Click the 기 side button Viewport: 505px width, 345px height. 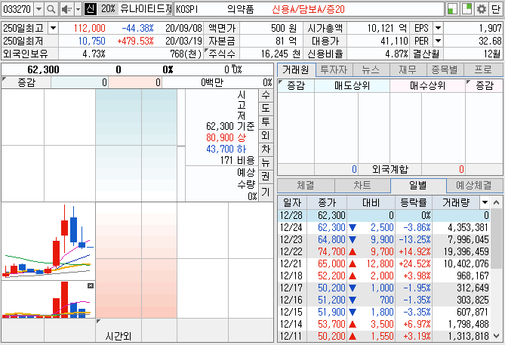266,193
